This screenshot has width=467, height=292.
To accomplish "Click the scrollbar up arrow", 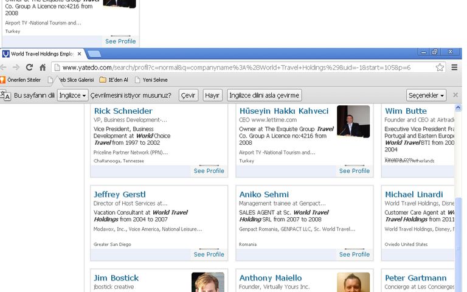I will 458,107.
